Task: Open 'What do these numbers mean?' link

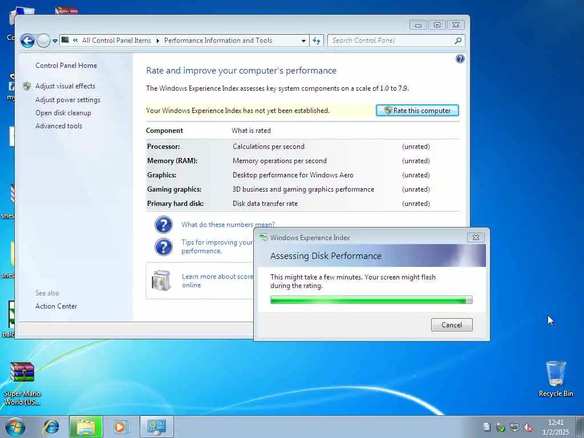Action: pyautogui.click(x=228, y=225)
